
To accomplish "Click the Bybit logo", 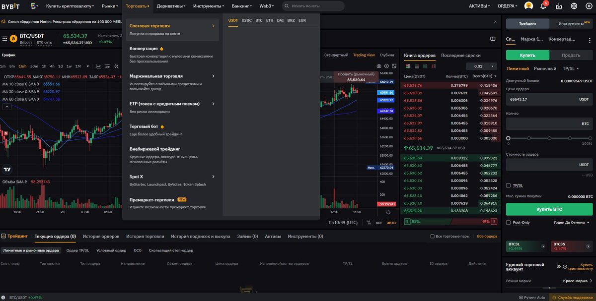I will click(10, 6).
